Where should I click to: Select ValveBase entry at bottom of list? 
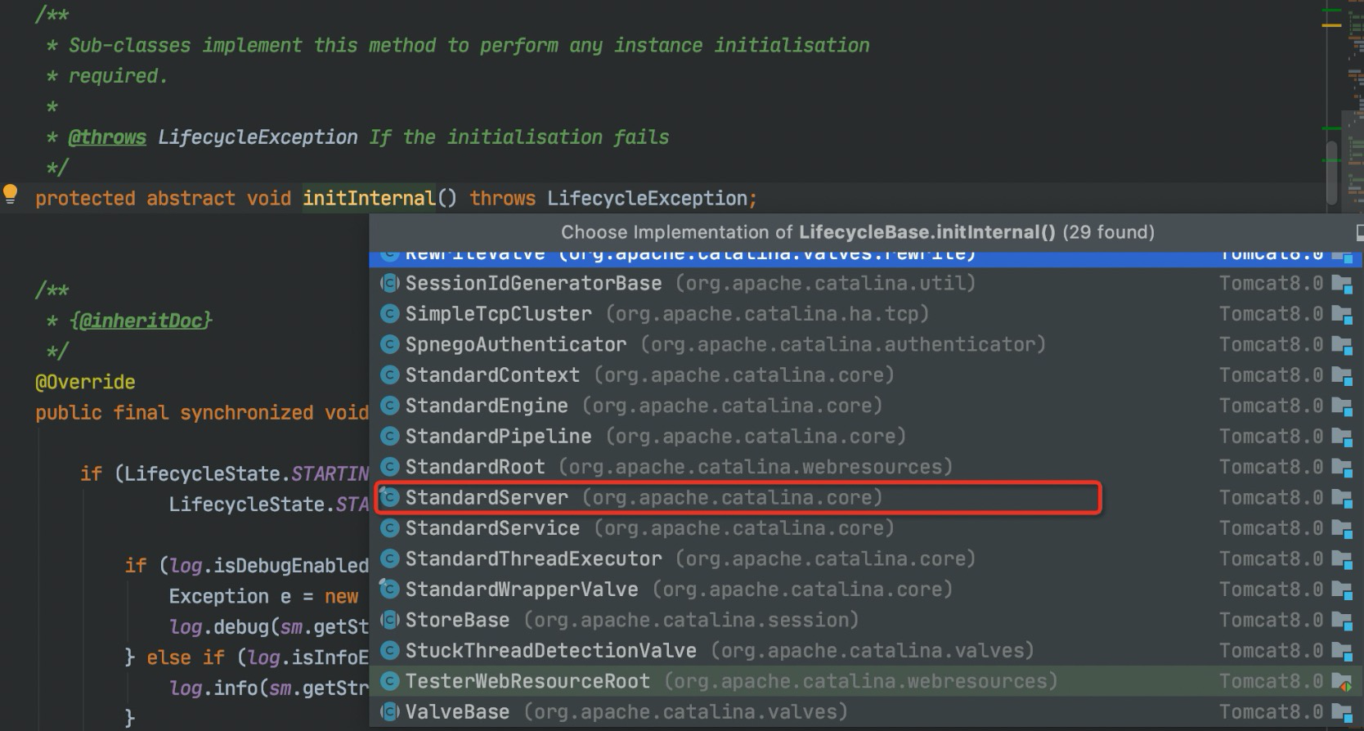click(x=867, y=712)
